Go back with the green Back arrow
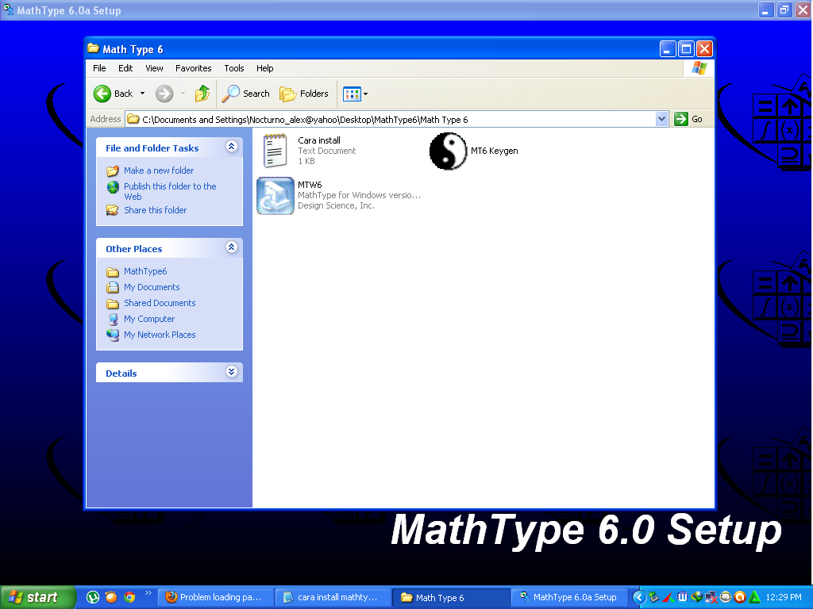This screenshot has width=813, height=609. (102, 94)
